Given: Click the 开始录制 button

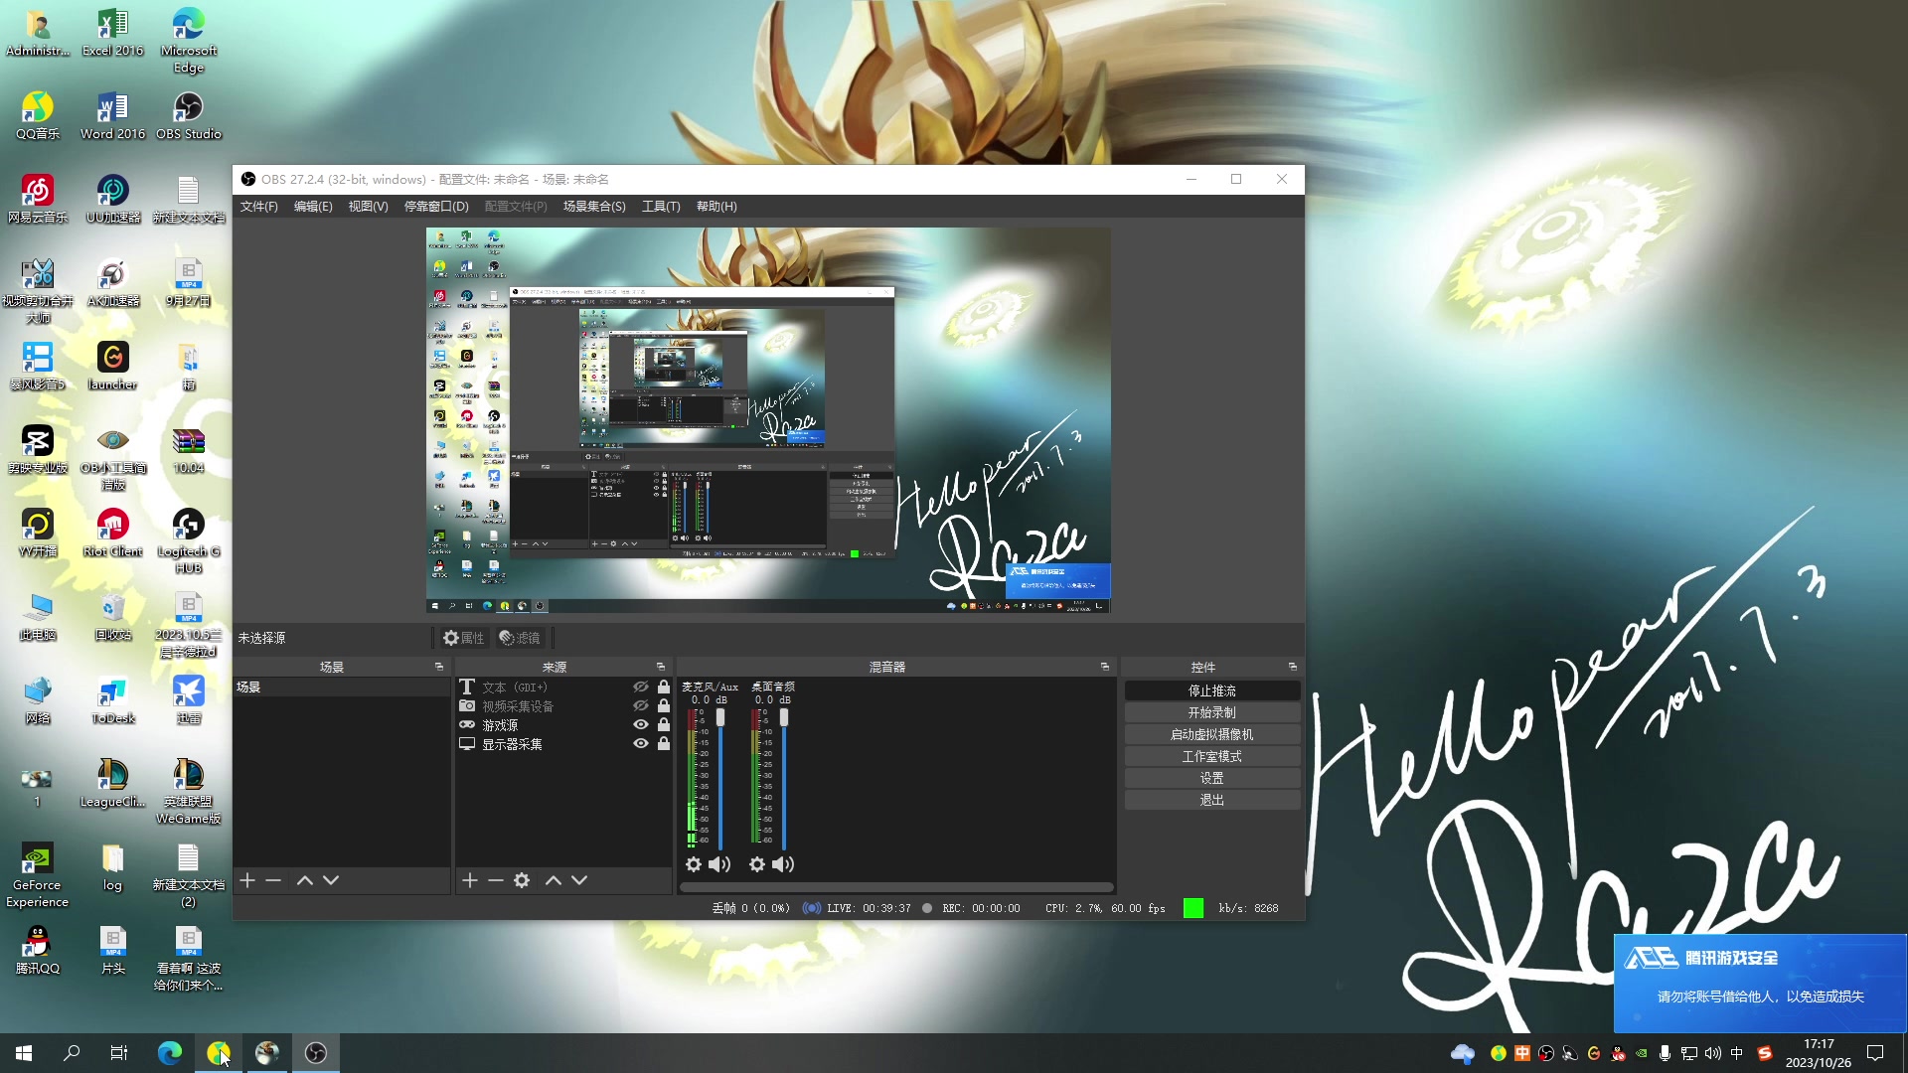Looking at the screenshot, I should (x=1212, y=712).
